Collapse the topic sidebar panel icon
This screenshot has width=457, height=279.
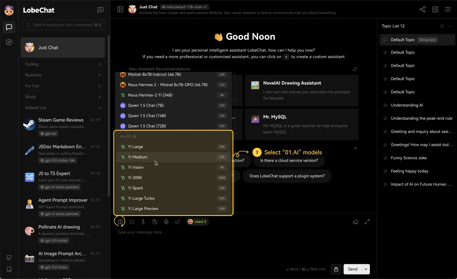click(435, 9)
